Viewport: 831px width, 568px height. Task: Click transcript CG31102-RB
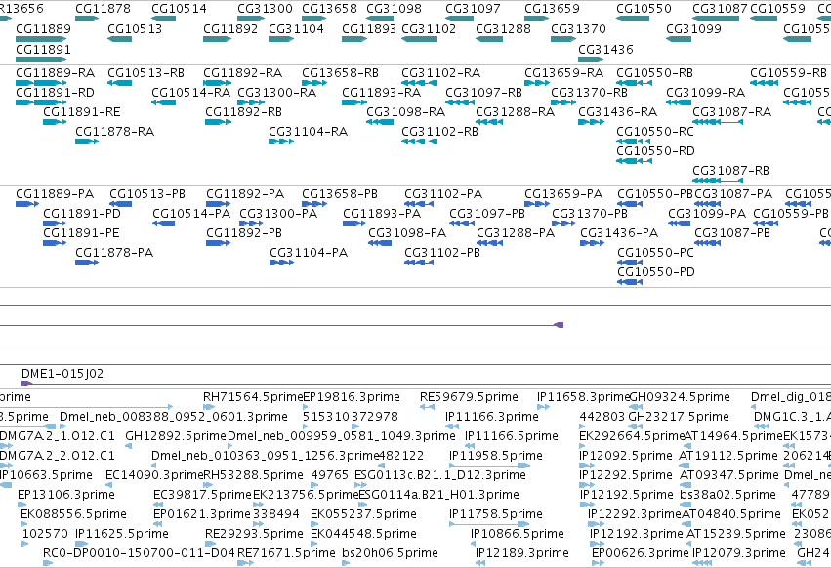click(x=419, y=142)
